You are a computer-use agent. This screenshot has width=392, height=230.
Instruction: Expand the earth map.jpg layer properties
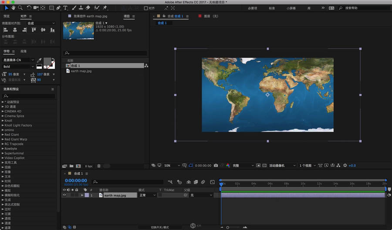click(x=82, y=196)
